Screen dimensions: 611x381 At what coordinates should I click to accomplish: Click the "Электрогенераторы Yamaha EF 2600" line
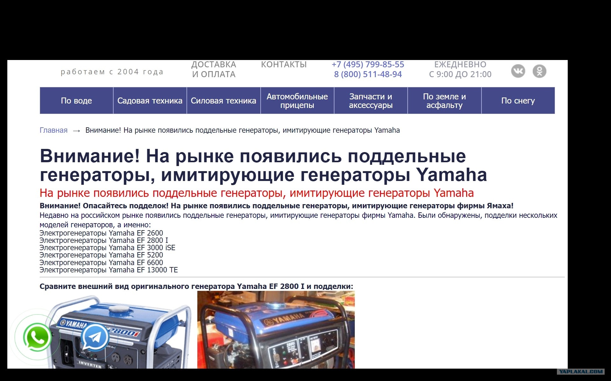(101, 233)
